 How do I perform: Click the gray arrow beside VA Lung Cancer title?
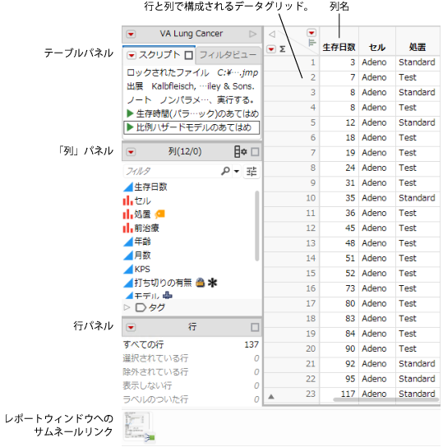pyautogui.click(x=252, y=35)
